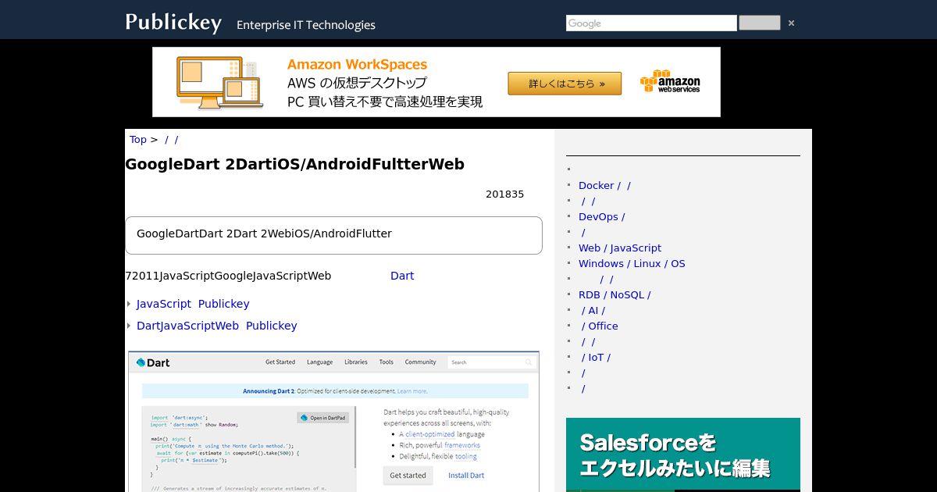937x492 pixels.
Task: Open the Docker category in the sidebar
Action: tap(604, 186)
